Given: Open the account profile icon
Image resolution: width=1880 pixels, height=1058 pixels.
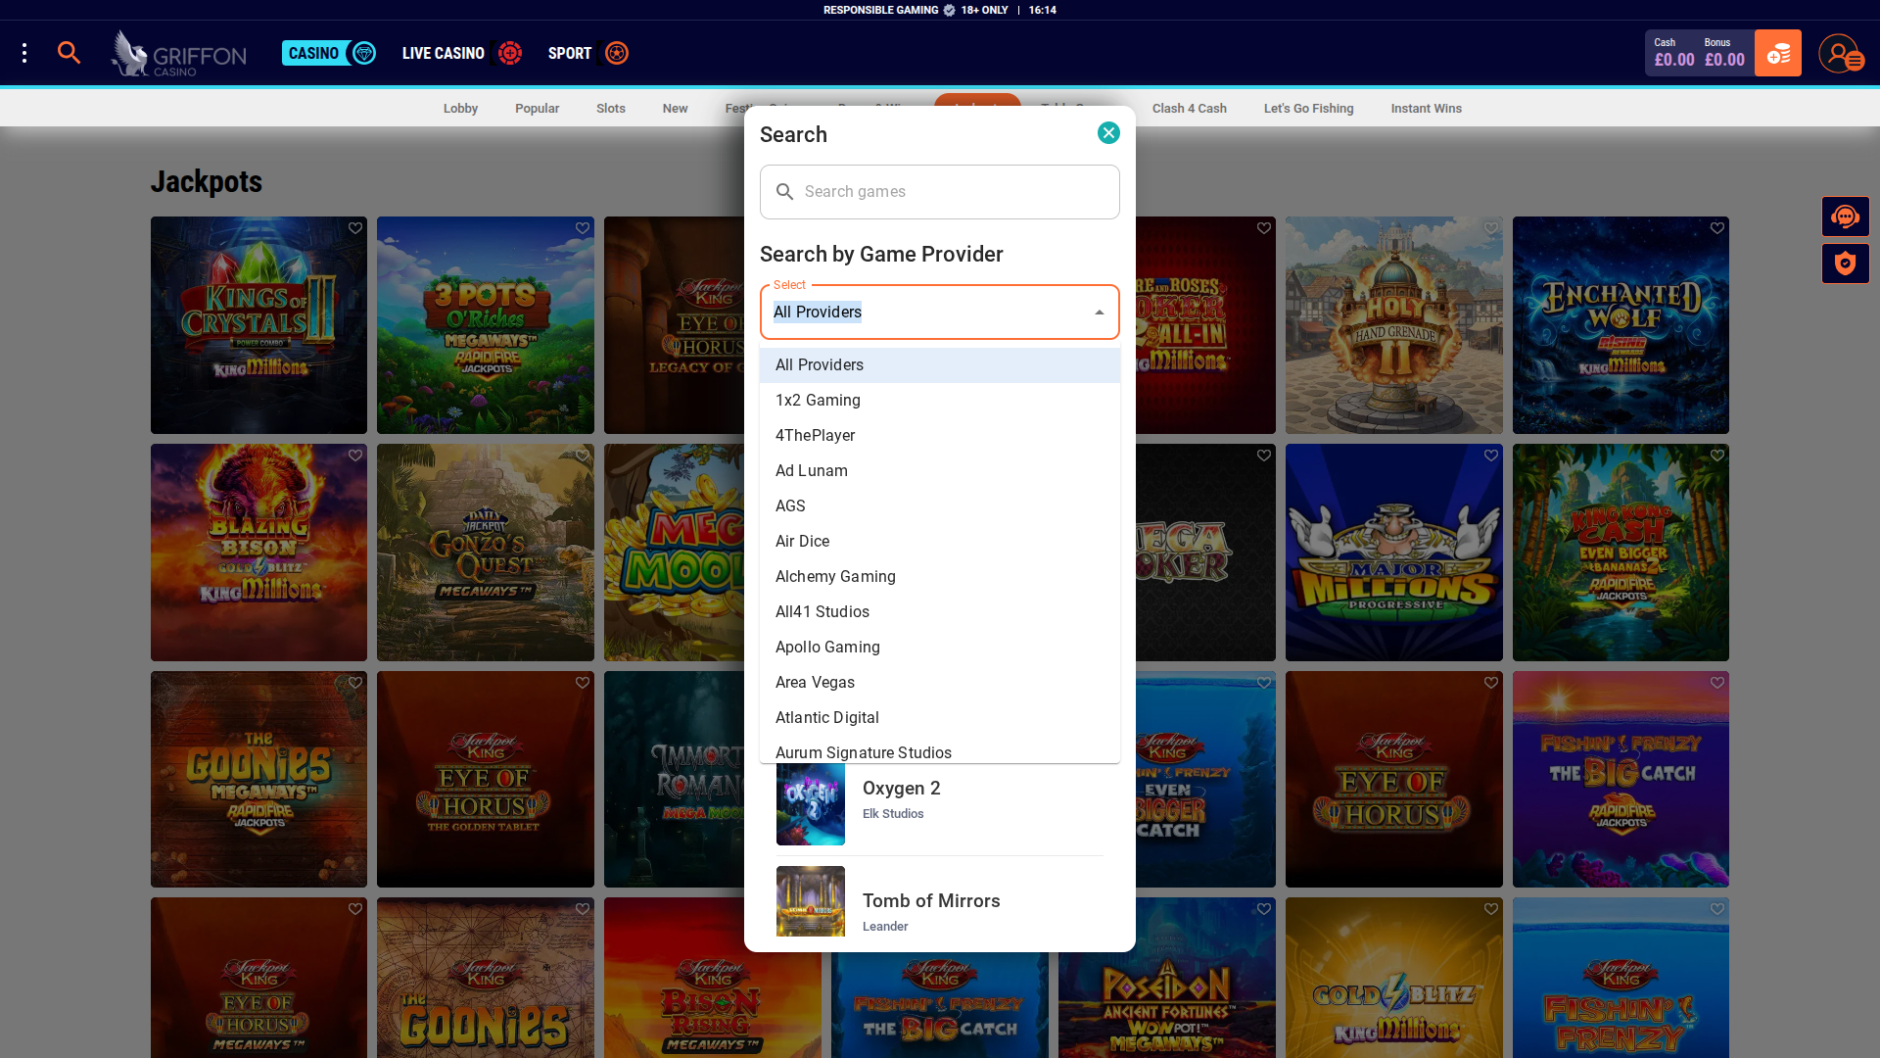Looking at the screenshot, I should [x=1840, y=53].
